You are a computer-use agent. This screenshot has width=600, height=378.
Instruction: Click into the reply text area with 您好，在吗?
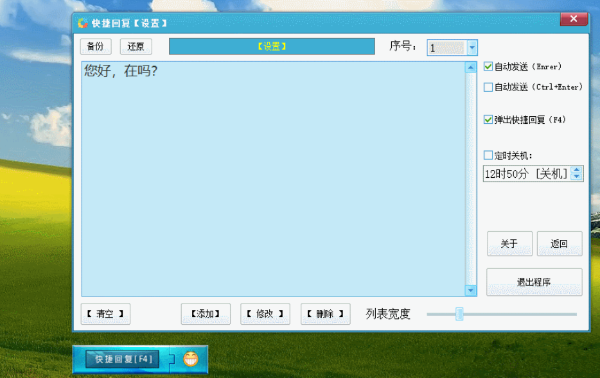(x=274, y=179)
